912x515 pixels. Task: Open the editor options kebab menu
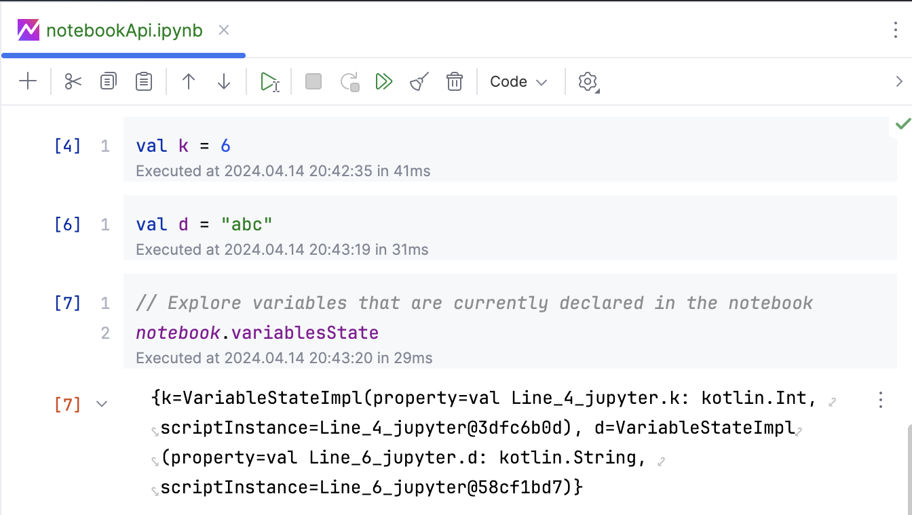[897, 30]
